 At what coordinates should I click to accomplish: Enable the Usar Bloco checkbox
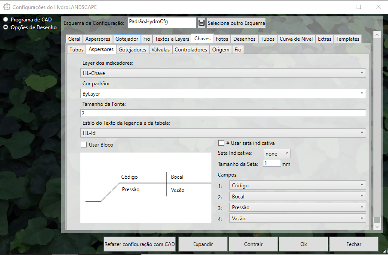tap(84, 145)
